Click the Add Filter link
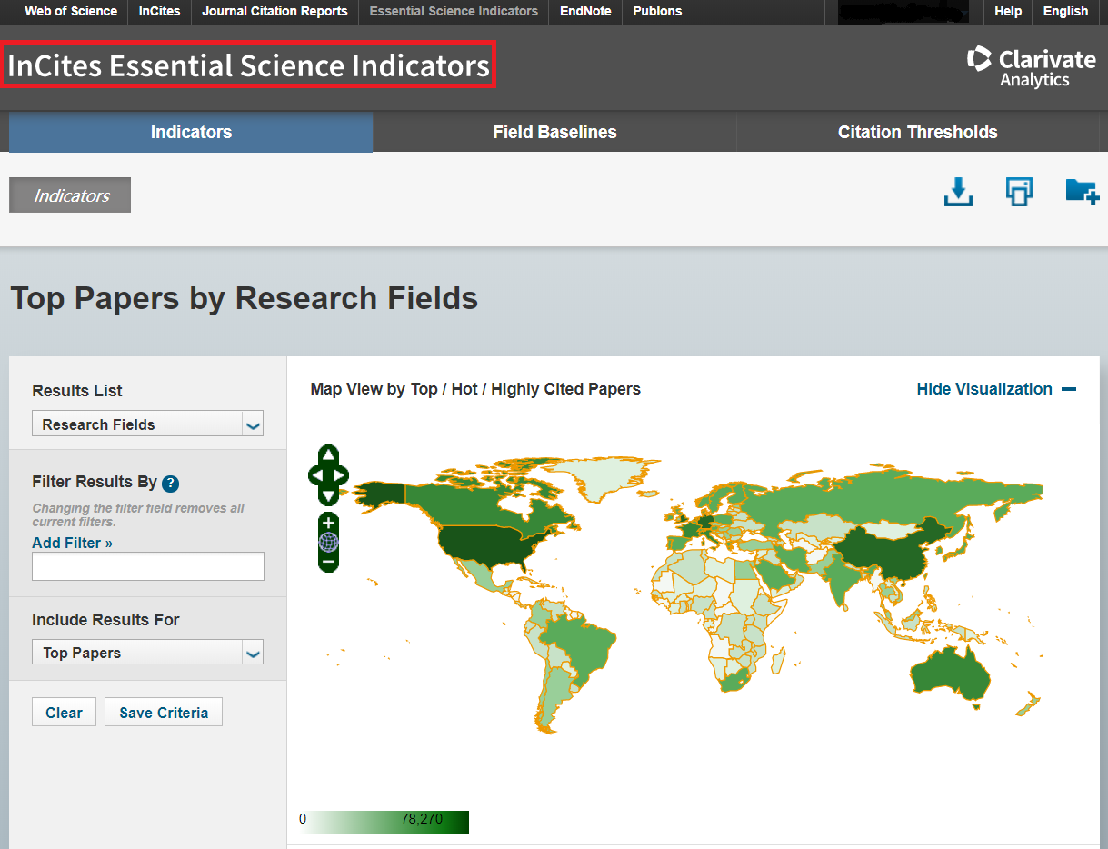 point(72,543)
